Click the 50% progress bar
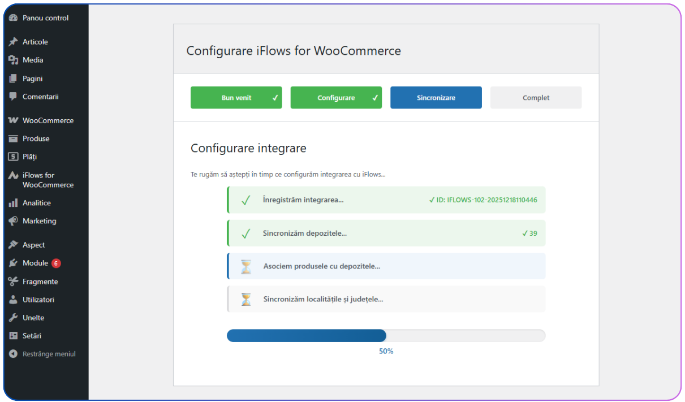685x402 pixels. 386,335
